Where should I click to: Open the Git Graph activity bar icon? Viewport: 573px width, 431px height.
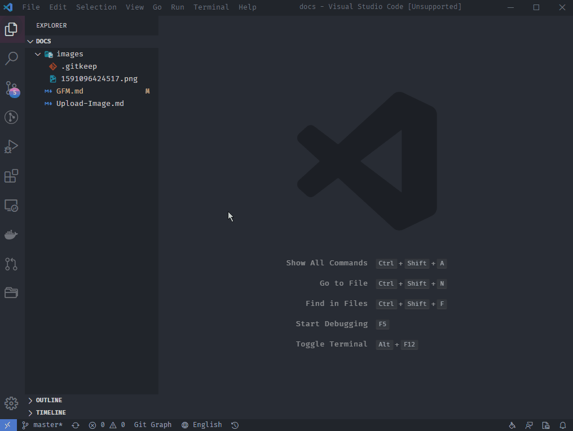[11, 117]
